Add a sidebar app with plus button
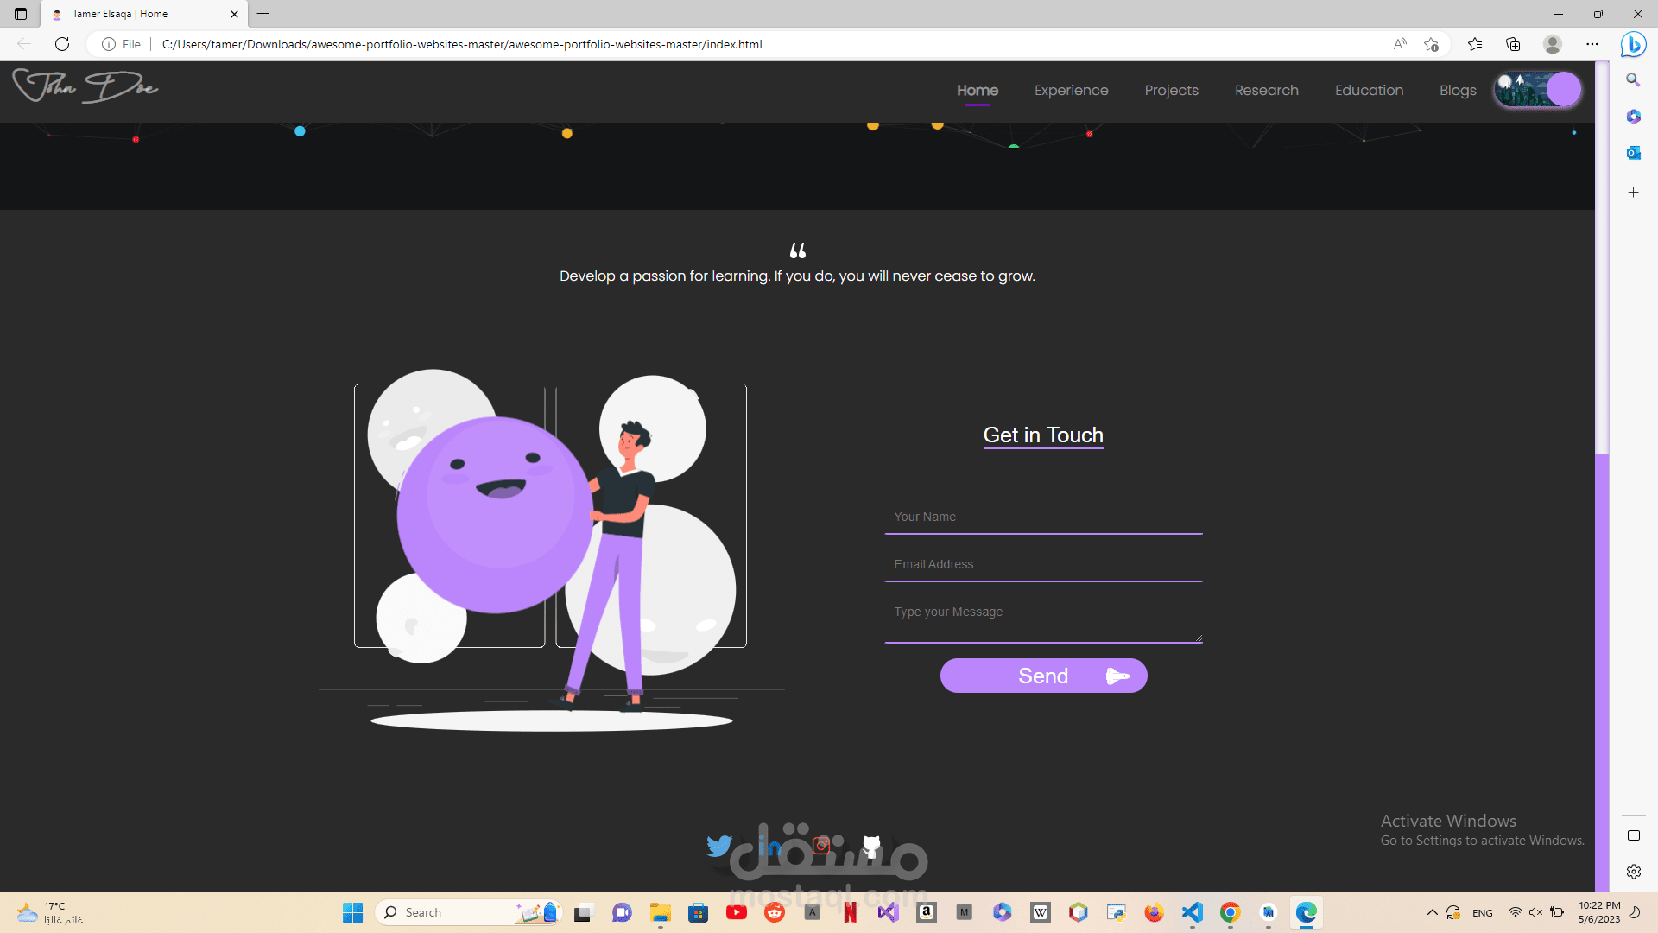Screen dimensions: 1658x933 point(1633,193)
